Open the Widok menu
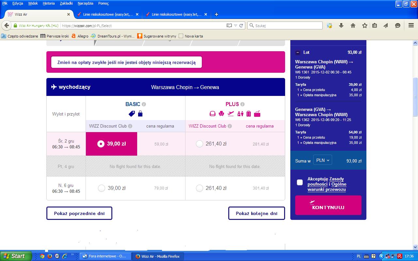The height and width of the screenshot is (261, 418). point(33,3)
